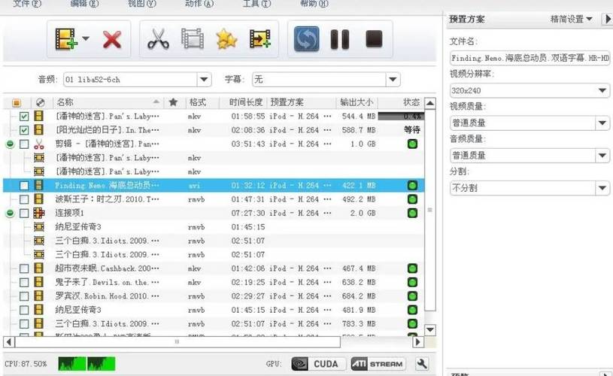Viewport: 613px width, 376px height.
Task: Click the red X remove icon
Action: click(x=112, y=40)
